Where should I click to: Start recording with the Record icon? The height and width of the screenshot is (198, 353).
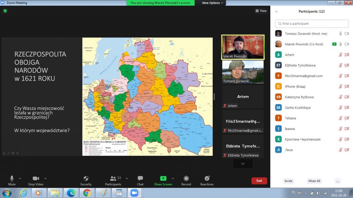tap(186, 178)
